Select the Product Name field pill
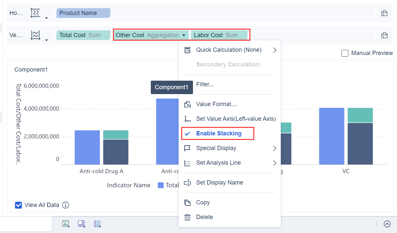 [83, 13]
